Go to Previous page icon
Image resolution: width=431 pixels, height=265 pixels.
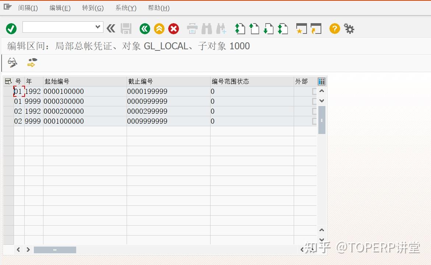[x=254, y=29]
